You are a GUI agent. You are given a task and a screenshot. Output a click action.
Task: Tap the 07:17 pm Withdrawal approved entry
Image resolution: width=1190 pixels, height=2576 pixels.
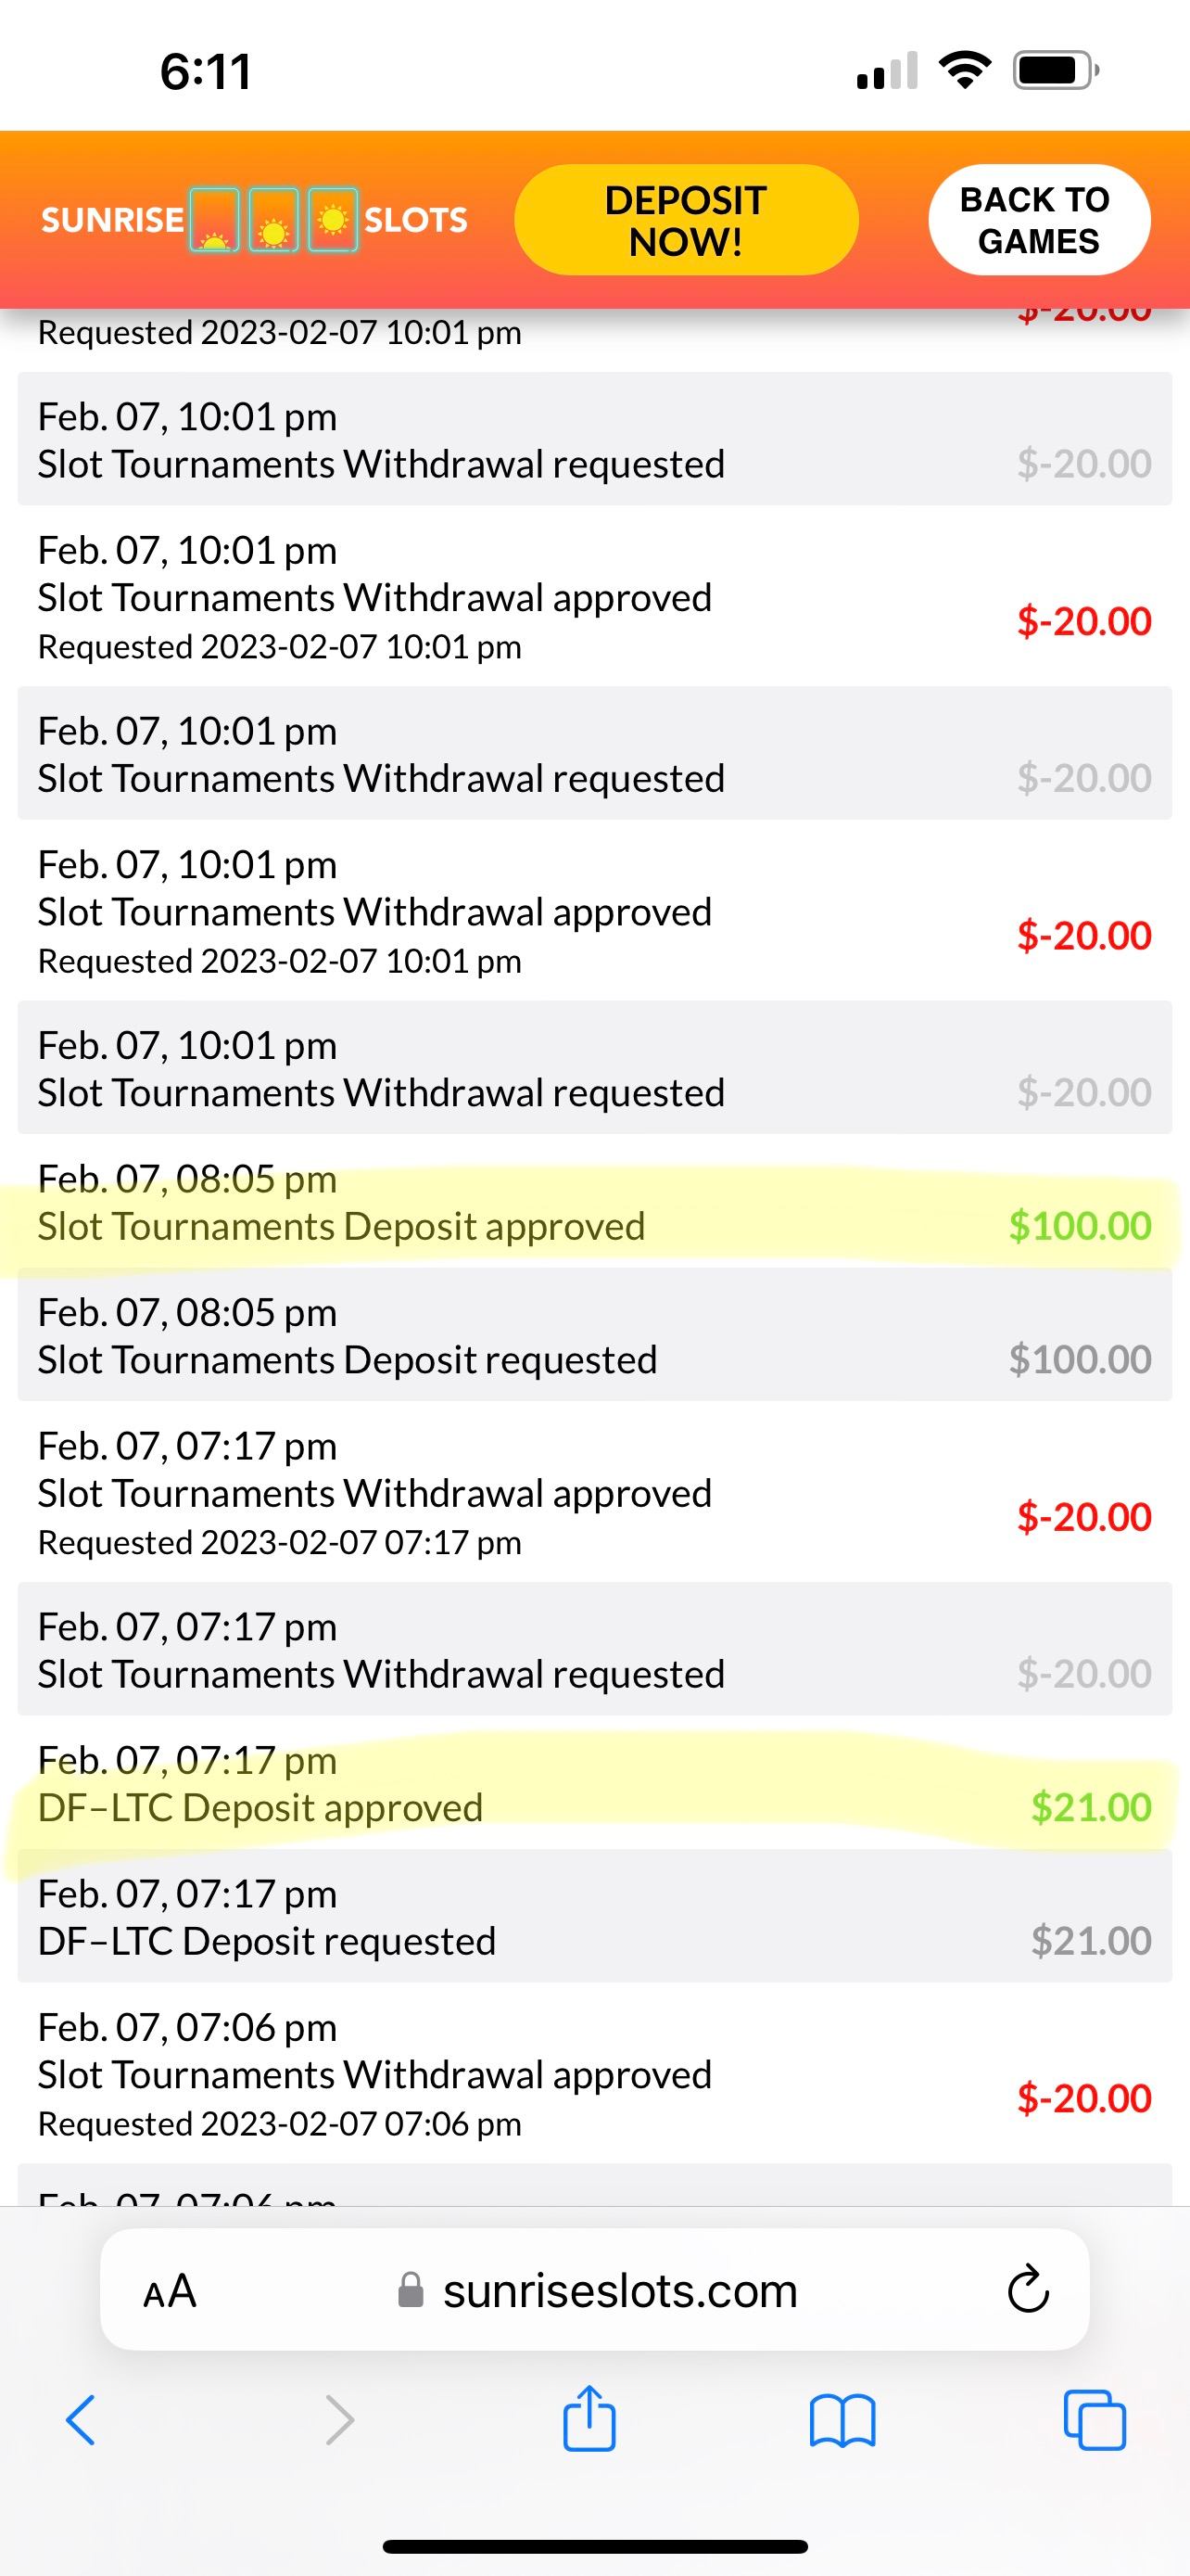(x=594, y=1493)
